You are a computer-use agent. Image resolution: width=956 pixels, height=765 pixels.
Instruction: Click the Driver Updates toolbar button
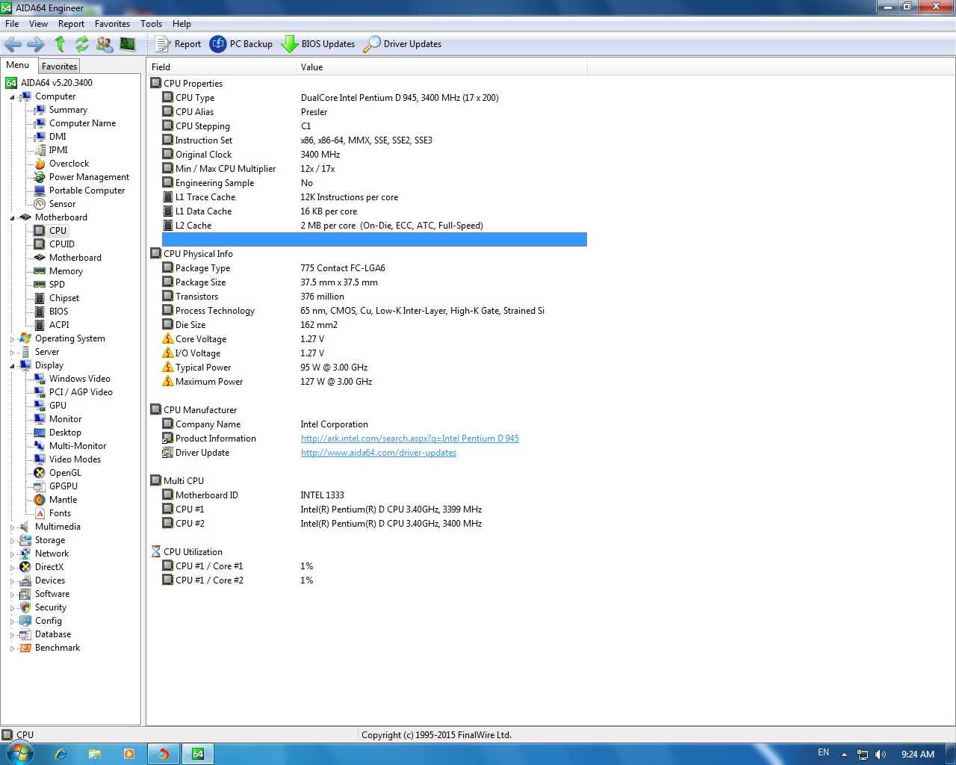(x=403, y=44)
